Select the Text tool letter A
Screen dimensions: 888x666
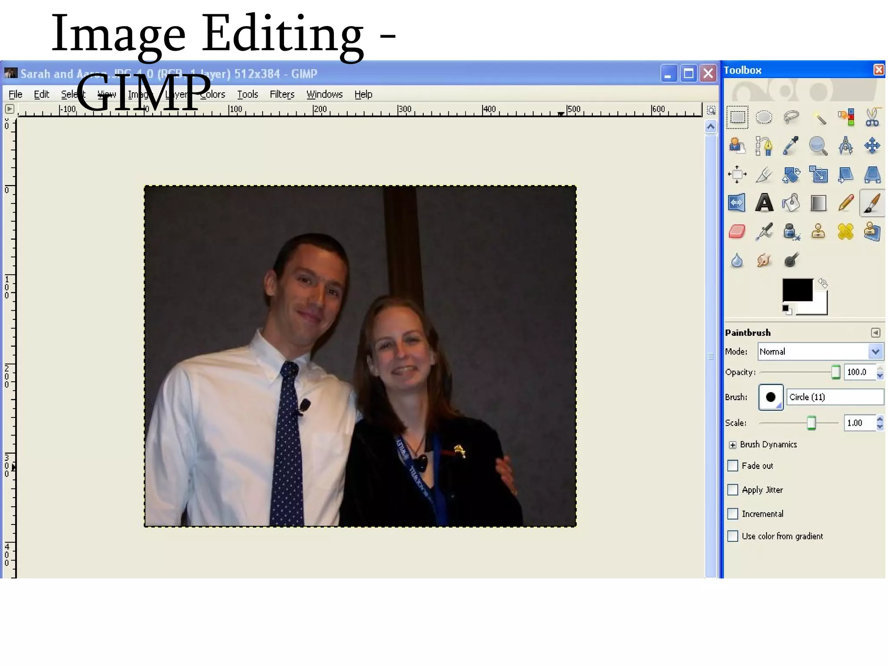[764, 203]
